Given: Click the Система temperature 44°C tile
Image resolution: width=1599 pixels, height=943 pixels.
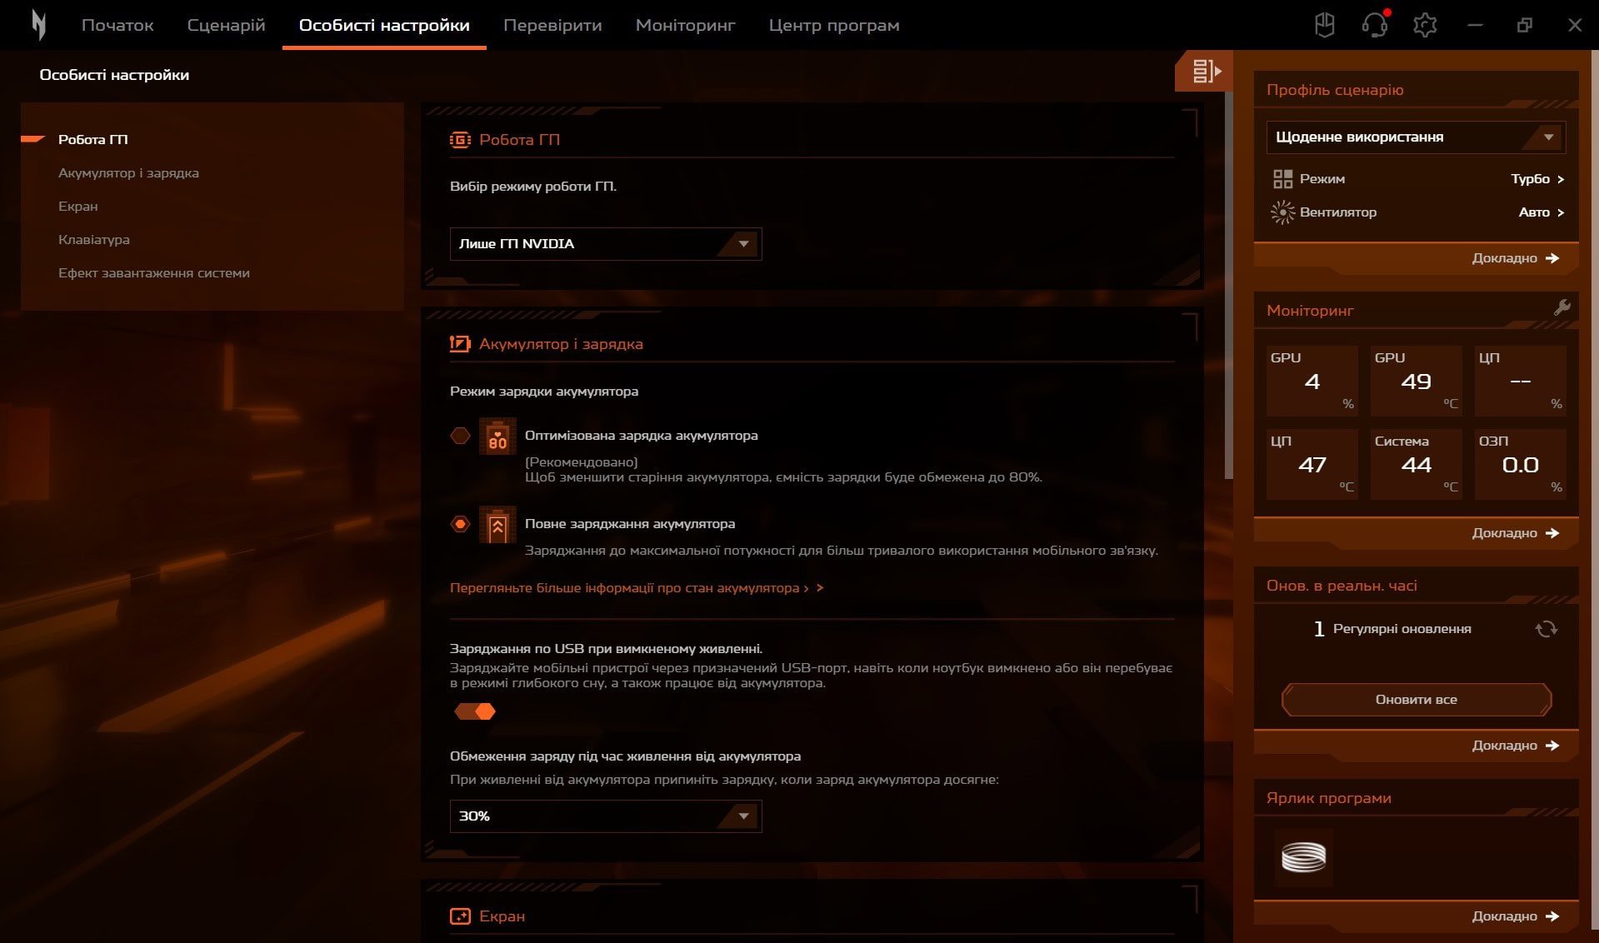Looking at the screenshot, I should (x=1416, y=464).
